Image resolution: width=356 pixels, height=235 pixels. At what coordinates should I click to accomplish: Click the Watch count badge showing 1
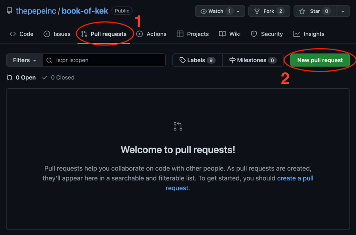229,11
